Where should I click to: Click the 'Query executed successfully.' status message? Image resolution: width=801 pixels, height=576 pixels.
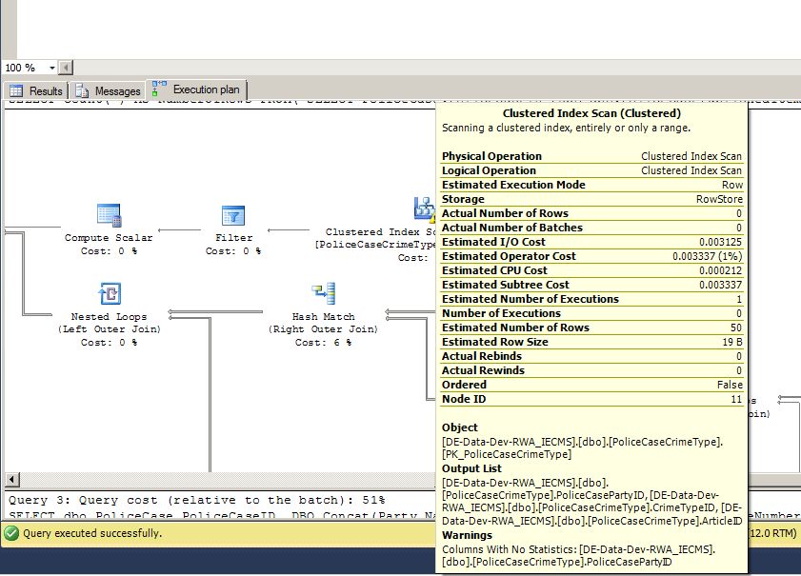pyautogui.click(x=92, y=533)
